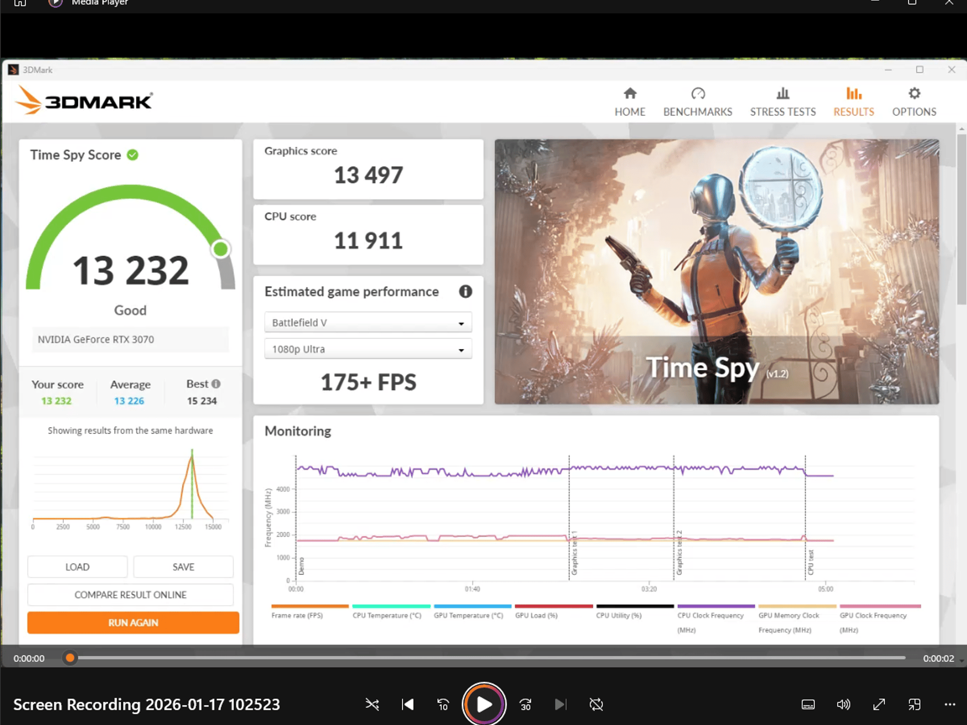Click the NVIDIA GeForce RTX 3070 field
The width and height of the screenshot is (967, 725).
(x=130, y=339)
